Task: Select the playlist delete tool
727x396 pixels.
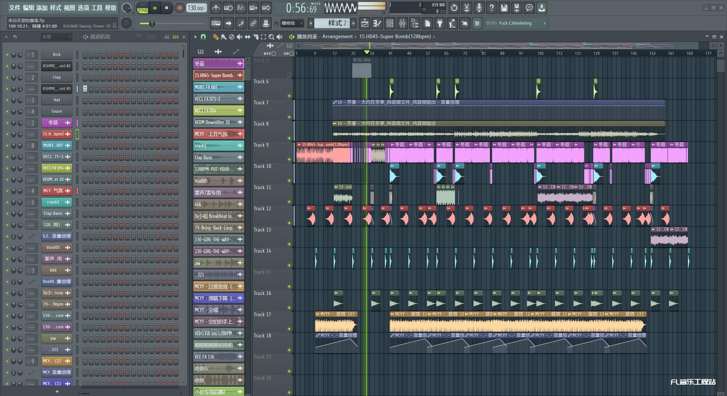Action: (x=231, y=37)
